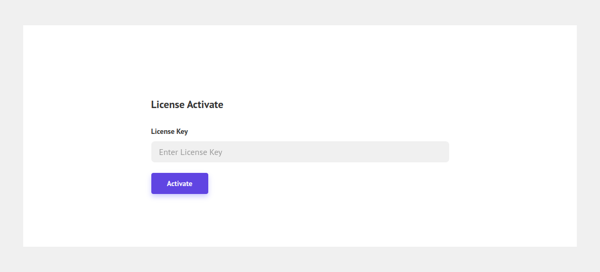
Task: Click the Activate button
Action: [x=179, y=183]
